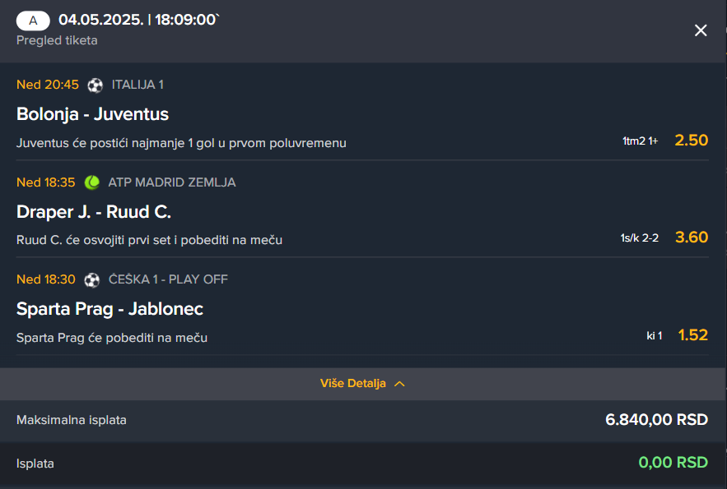The image size is (727, 489).
Task: Click the soccer ball icon beside ITALIJA 1
Action: coord(95,85)
